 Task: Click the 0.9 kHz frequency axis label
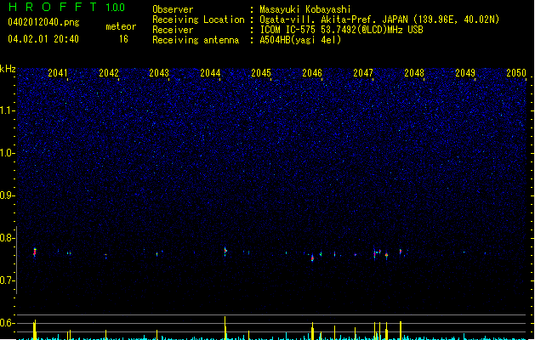tap(8, 195)
